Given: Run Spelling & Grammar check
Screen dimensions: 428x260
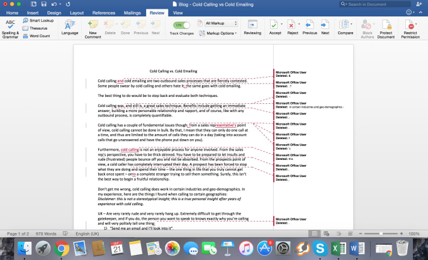Looking at the screenshot, I should pos(10,29).
